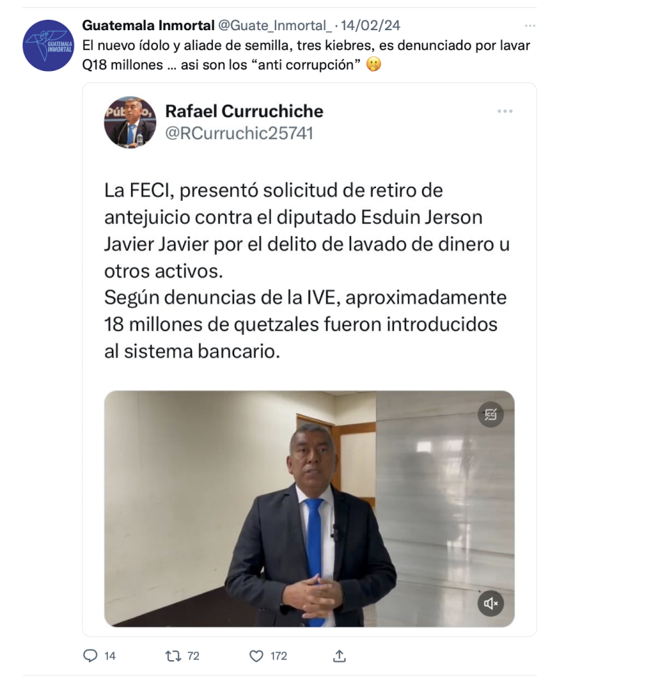Screen dimensions: 651x685
Task: Open the reply comment icon
Action: 90,656
